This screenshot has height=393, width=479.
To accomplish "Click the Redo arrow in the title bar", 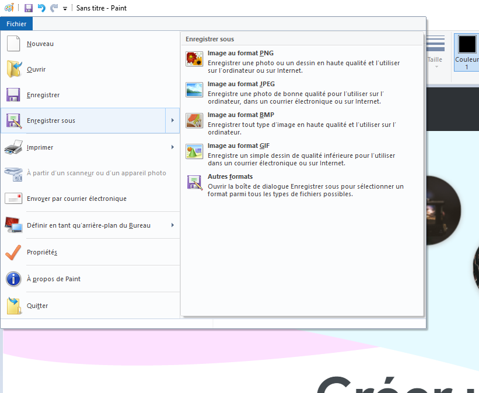I will tap(54, 8).
